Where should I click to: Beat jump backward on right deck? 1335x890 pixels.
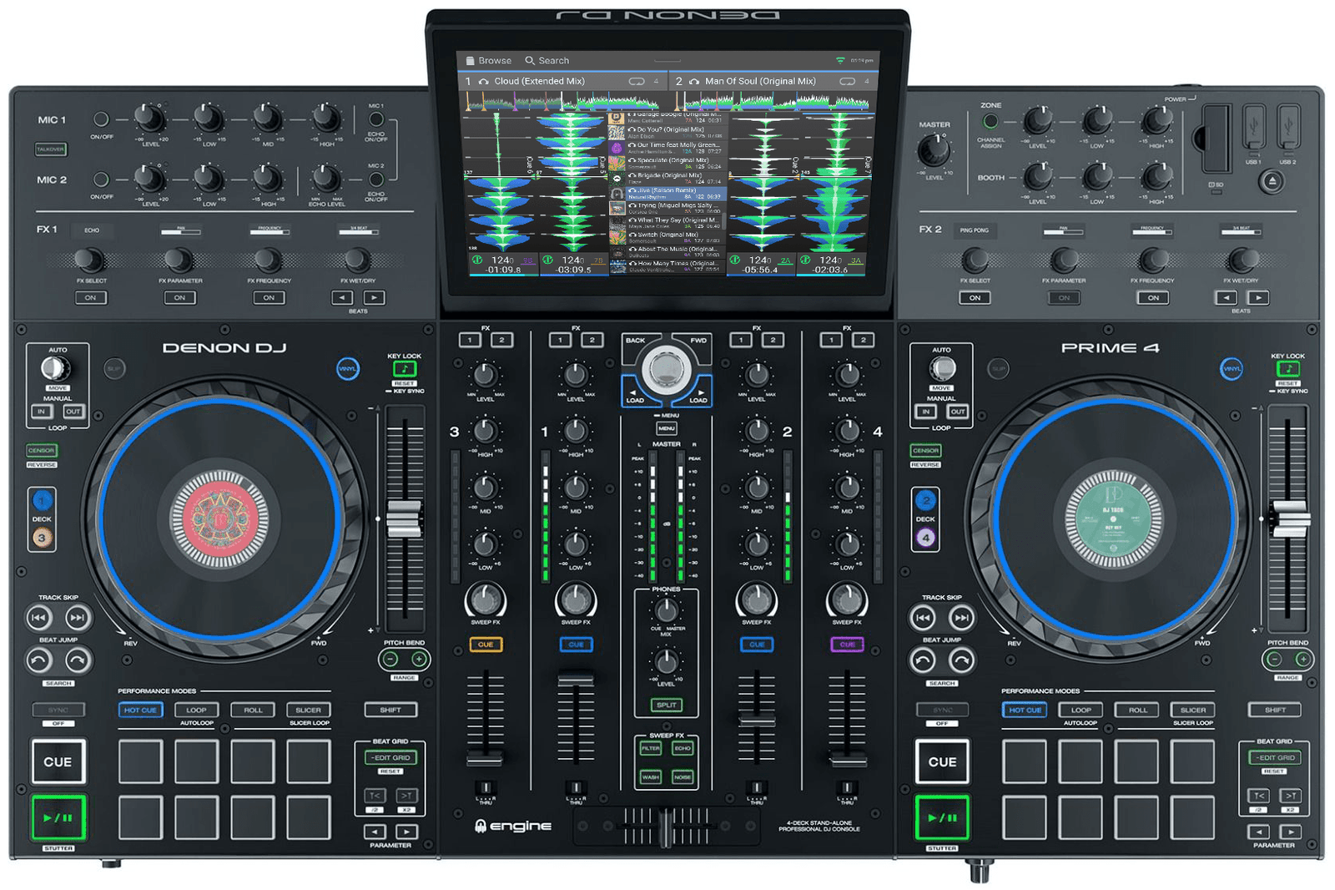922,661
